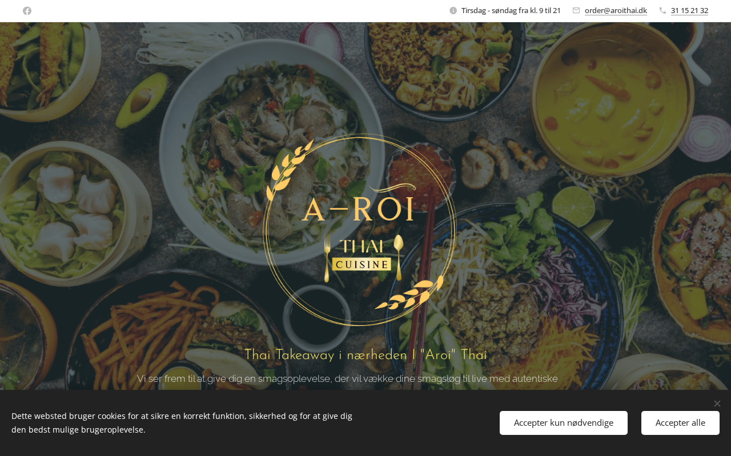Click the Accepter alle button

pos(680,423)
